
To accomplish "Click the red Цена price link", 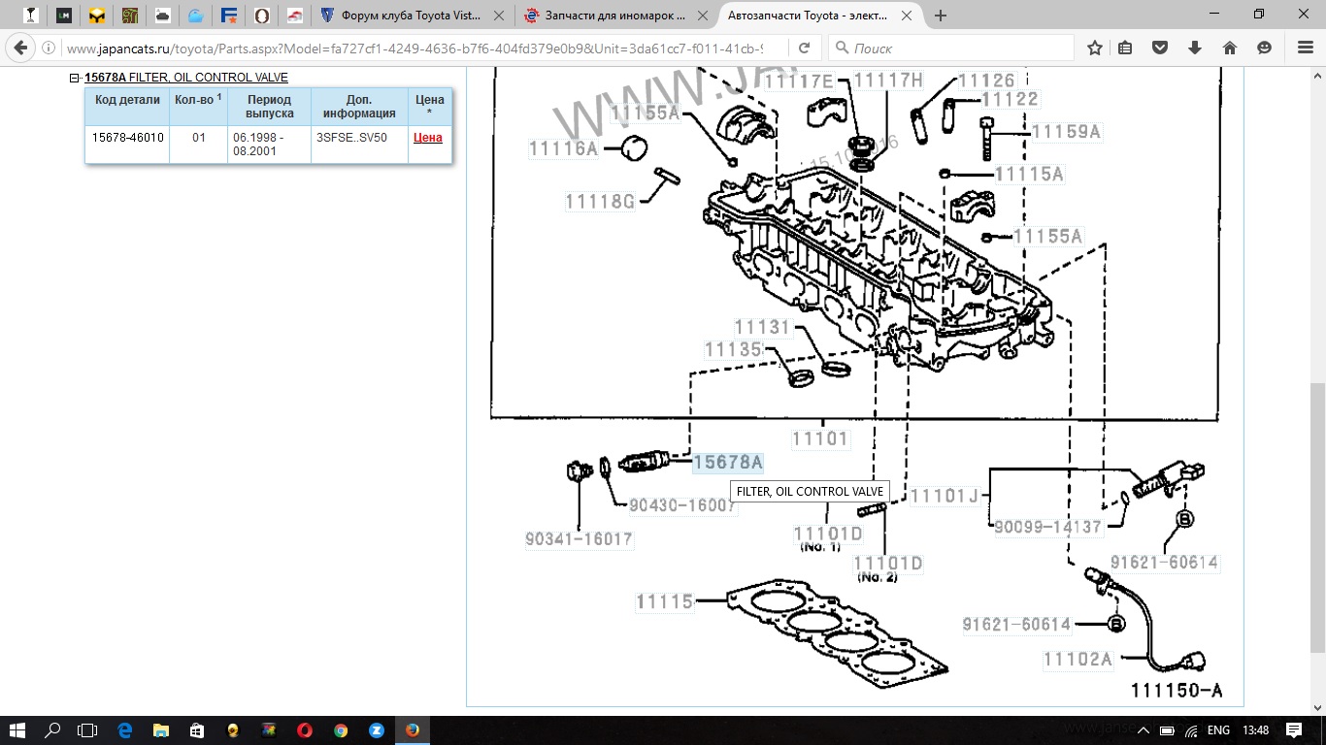I will point(428,138).
